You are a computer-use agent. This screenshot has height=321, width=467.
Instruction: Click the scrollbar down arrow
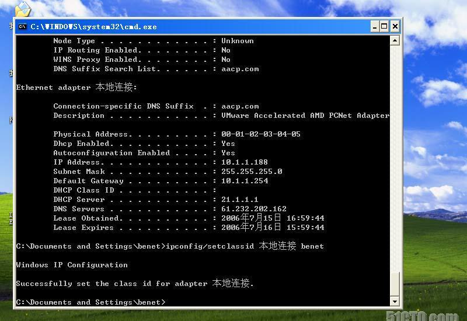(x=395, y=301)
